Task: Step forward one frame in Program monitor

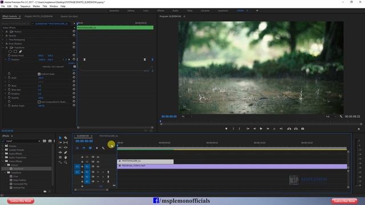Action: (267, 129)
